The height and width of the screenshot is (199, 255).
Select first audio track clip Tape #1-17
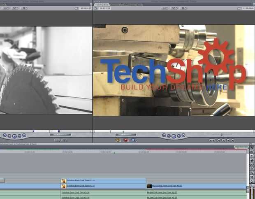click(196, 192)
